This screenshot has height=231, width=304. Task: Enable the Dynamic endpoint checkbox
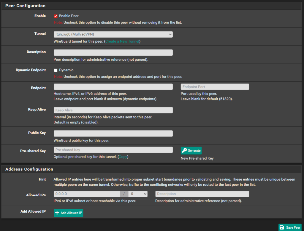pyautogui.click(x=56, y=70)
